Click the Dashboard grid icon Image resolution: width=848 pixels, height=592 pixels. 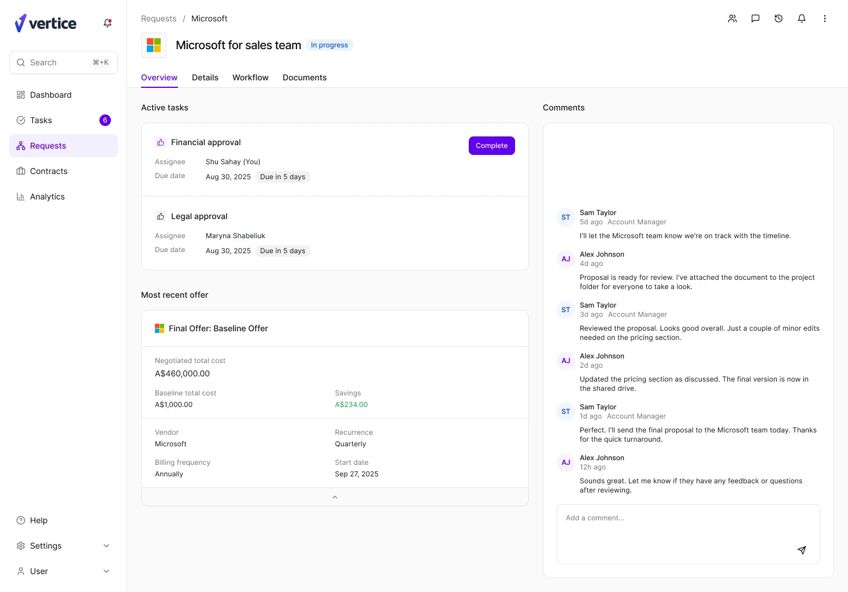click(x=21, y=95)
